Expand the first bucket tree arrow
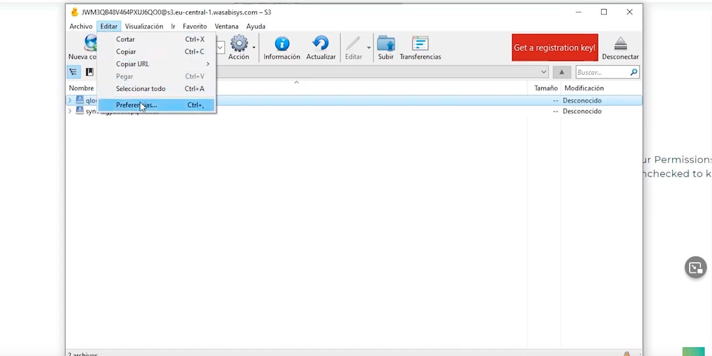Image resolution: width=712 pixels, height=356 pixels. tap(70, 100)
